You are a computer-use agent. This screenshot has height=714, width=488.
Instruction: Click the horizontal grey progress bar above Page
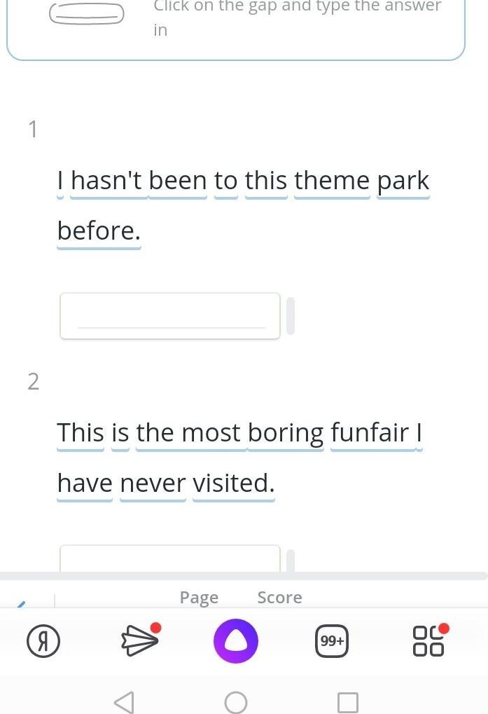(x=244, y=576)
